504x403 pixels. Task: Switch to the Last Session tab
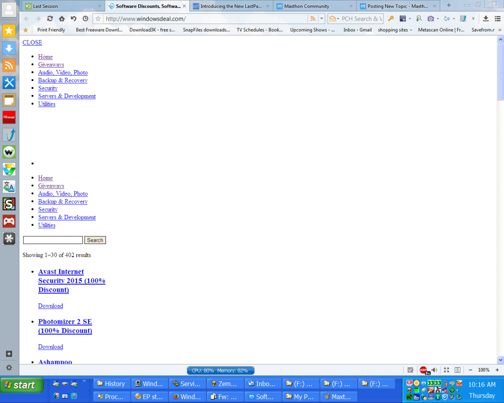[x=63, y=6]
